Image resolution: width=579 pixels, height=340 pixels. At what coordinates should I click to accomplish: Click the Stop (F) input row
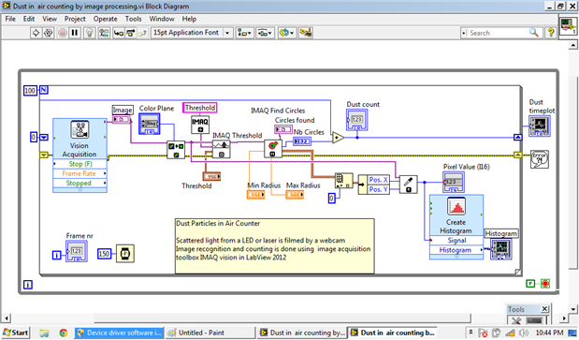pos(80,164)
